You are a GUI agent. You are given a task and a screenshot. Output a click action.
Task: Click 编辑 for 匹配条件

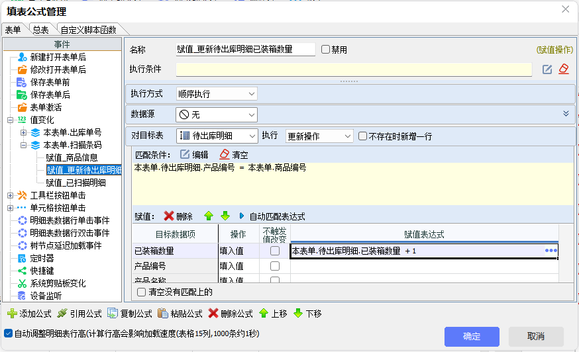(194, 155)
